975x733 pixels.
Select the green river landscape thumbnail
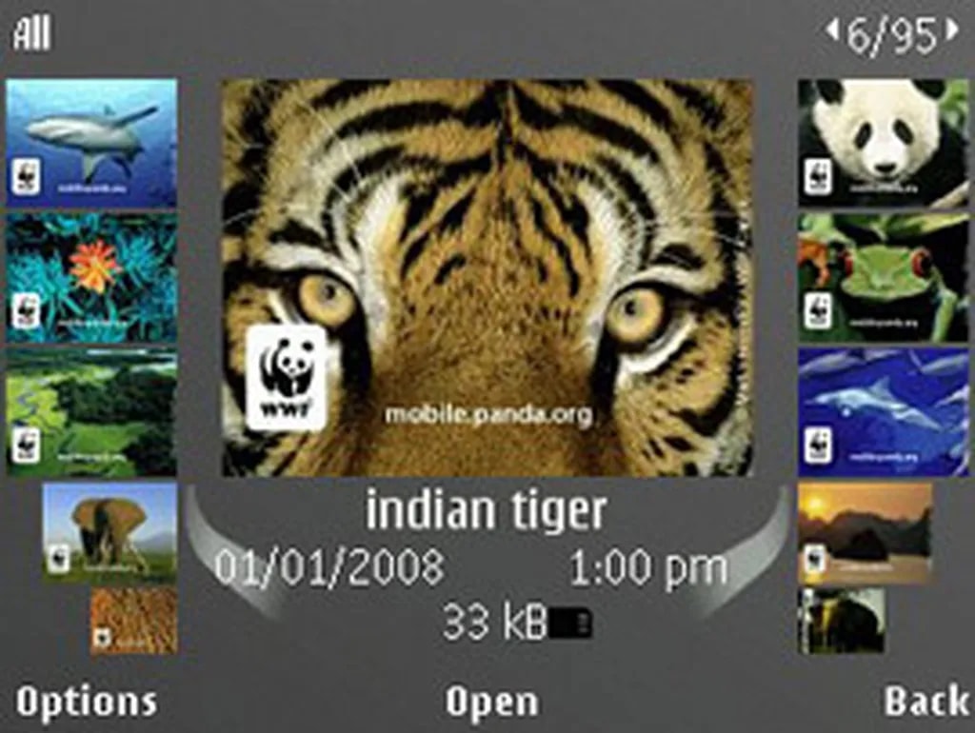(91, 413)
